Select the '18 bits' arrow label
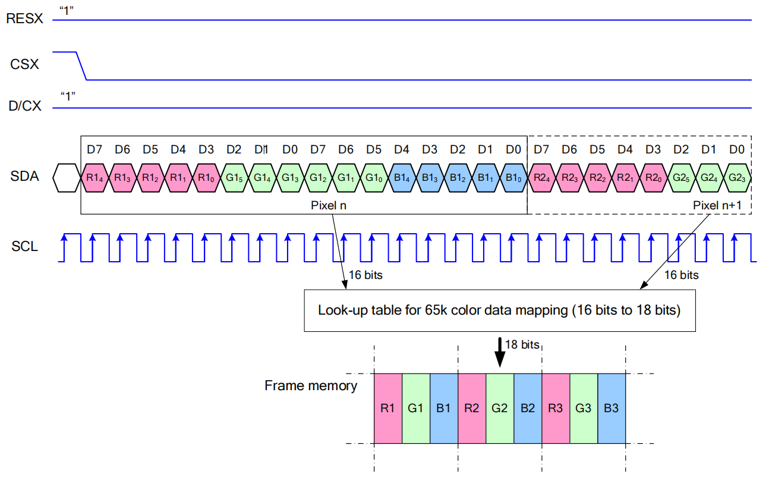 (x=522, y=344)
